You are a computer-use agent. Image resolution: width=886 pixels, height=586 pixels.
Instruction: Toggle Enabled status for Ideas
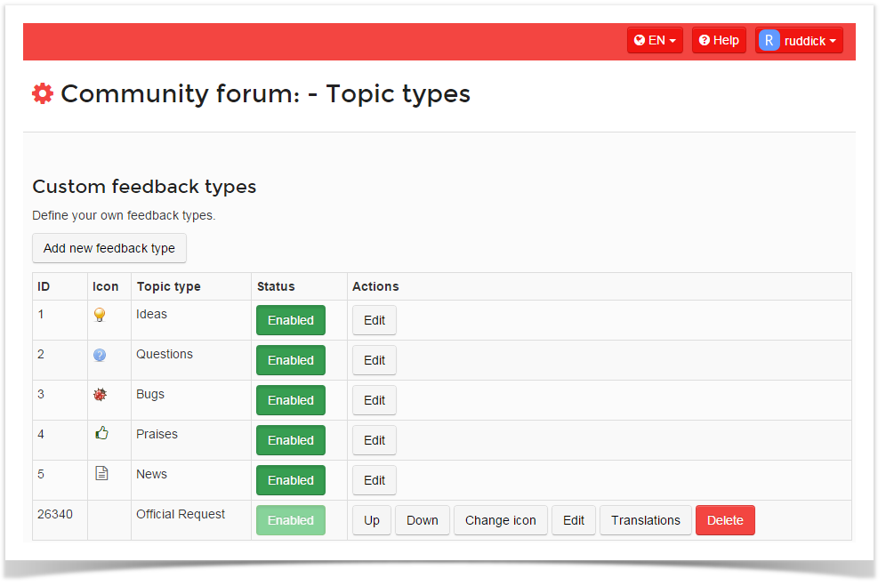coord(290,320)
